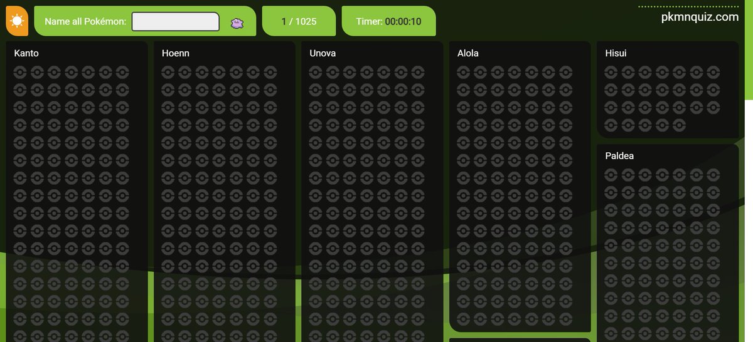The height and width of the screenshot is (342, 753).
Task: Click the Kanto region heading
Action: (26, 53)
